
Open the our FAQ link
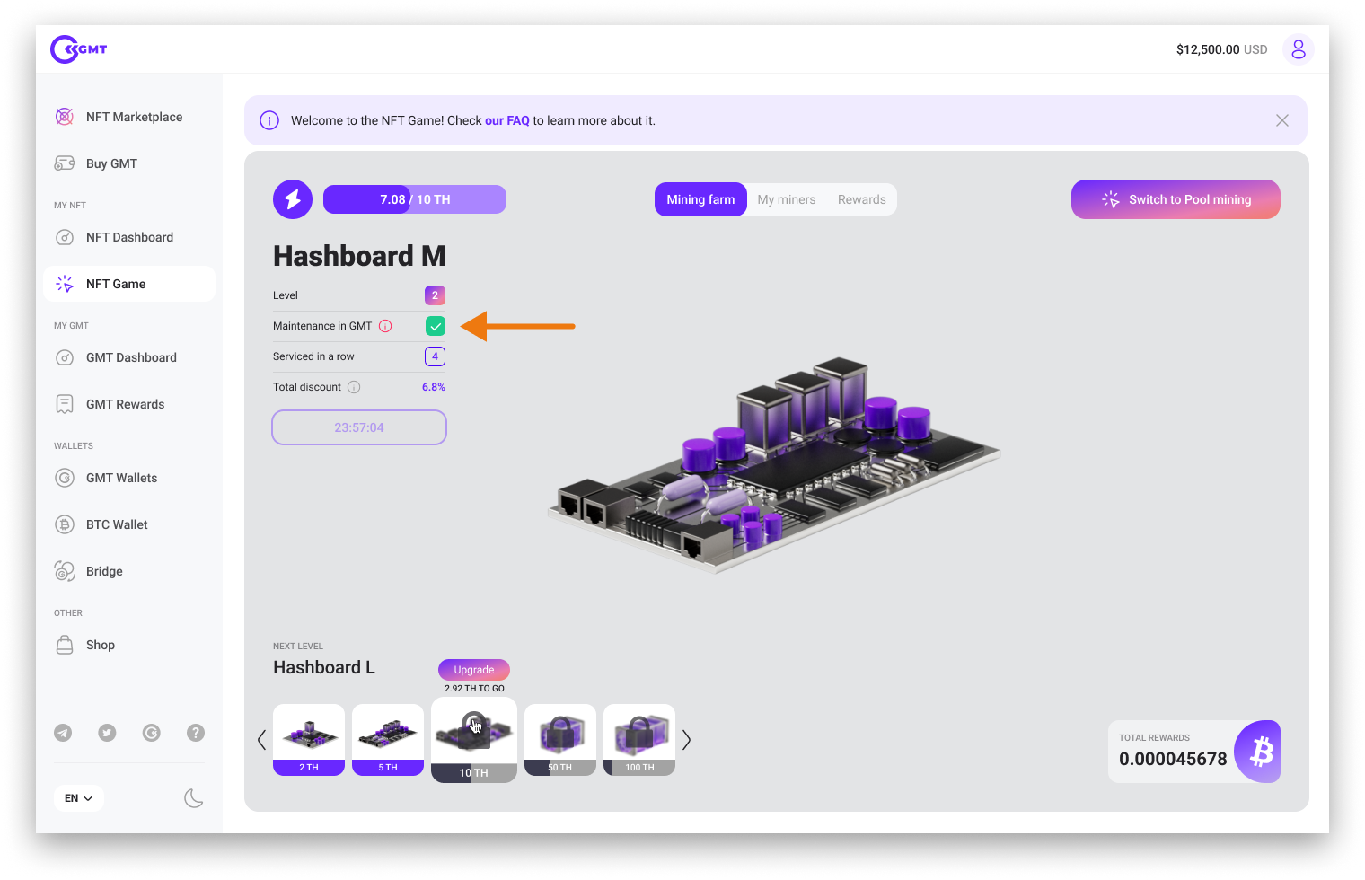pos(507,120)
